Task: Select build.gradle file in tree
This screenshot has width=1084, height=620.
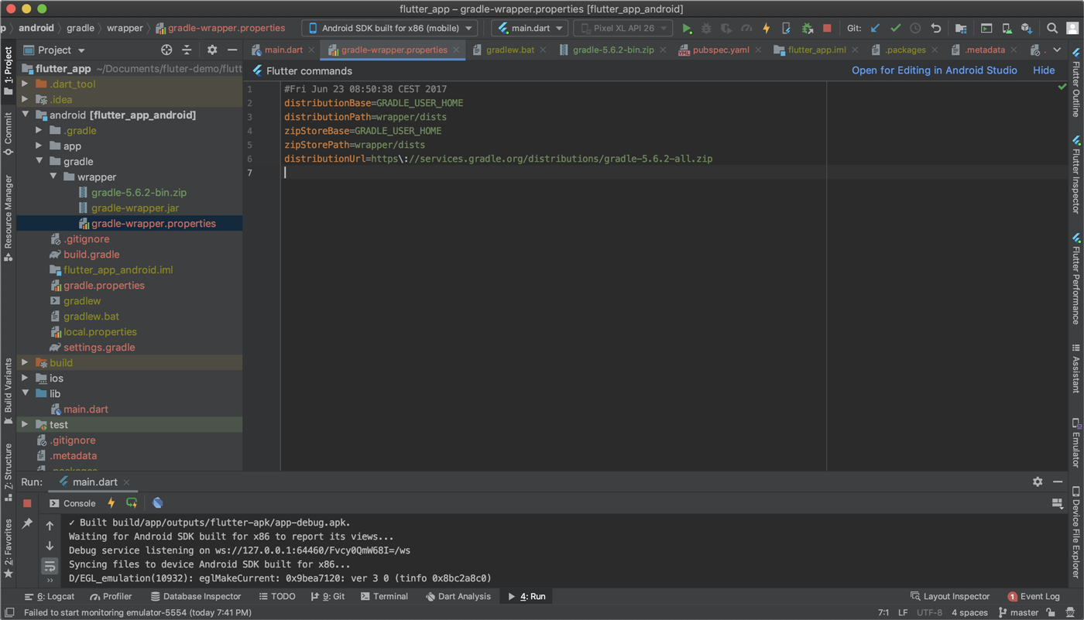Action: tap(91, 254)
